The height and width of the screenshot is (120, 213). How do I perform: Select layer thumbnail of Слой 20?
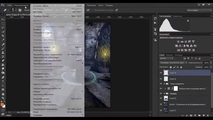tap(166, 98)
